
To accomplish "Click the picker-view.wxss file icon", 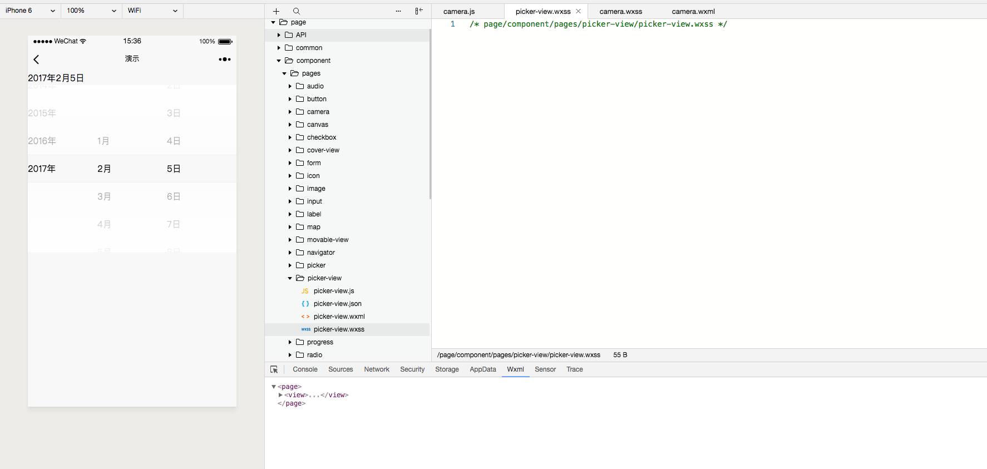I will pos(305,329).
